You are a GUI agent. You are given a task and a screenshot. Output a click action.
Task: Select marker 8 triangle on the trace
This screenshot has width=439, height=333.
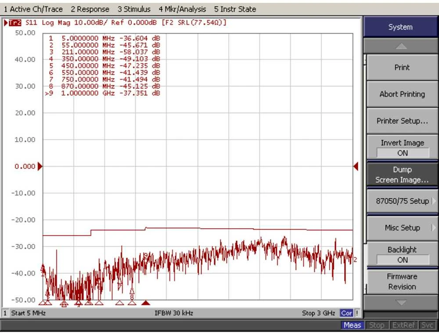click(132, 291)
